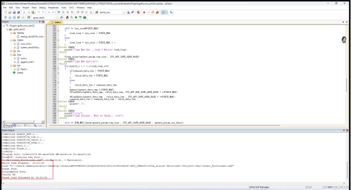Collapse the User folder node

pos(11,55)
